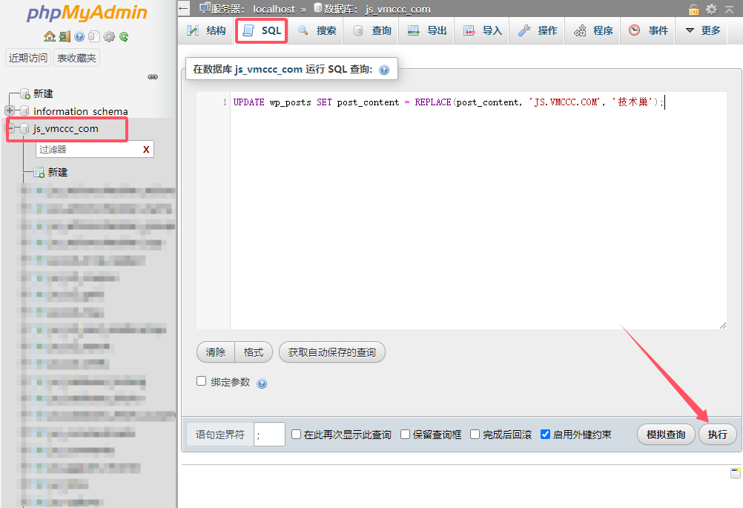Open the 导出 tab

pyautogui.click(x=428, y=30)
